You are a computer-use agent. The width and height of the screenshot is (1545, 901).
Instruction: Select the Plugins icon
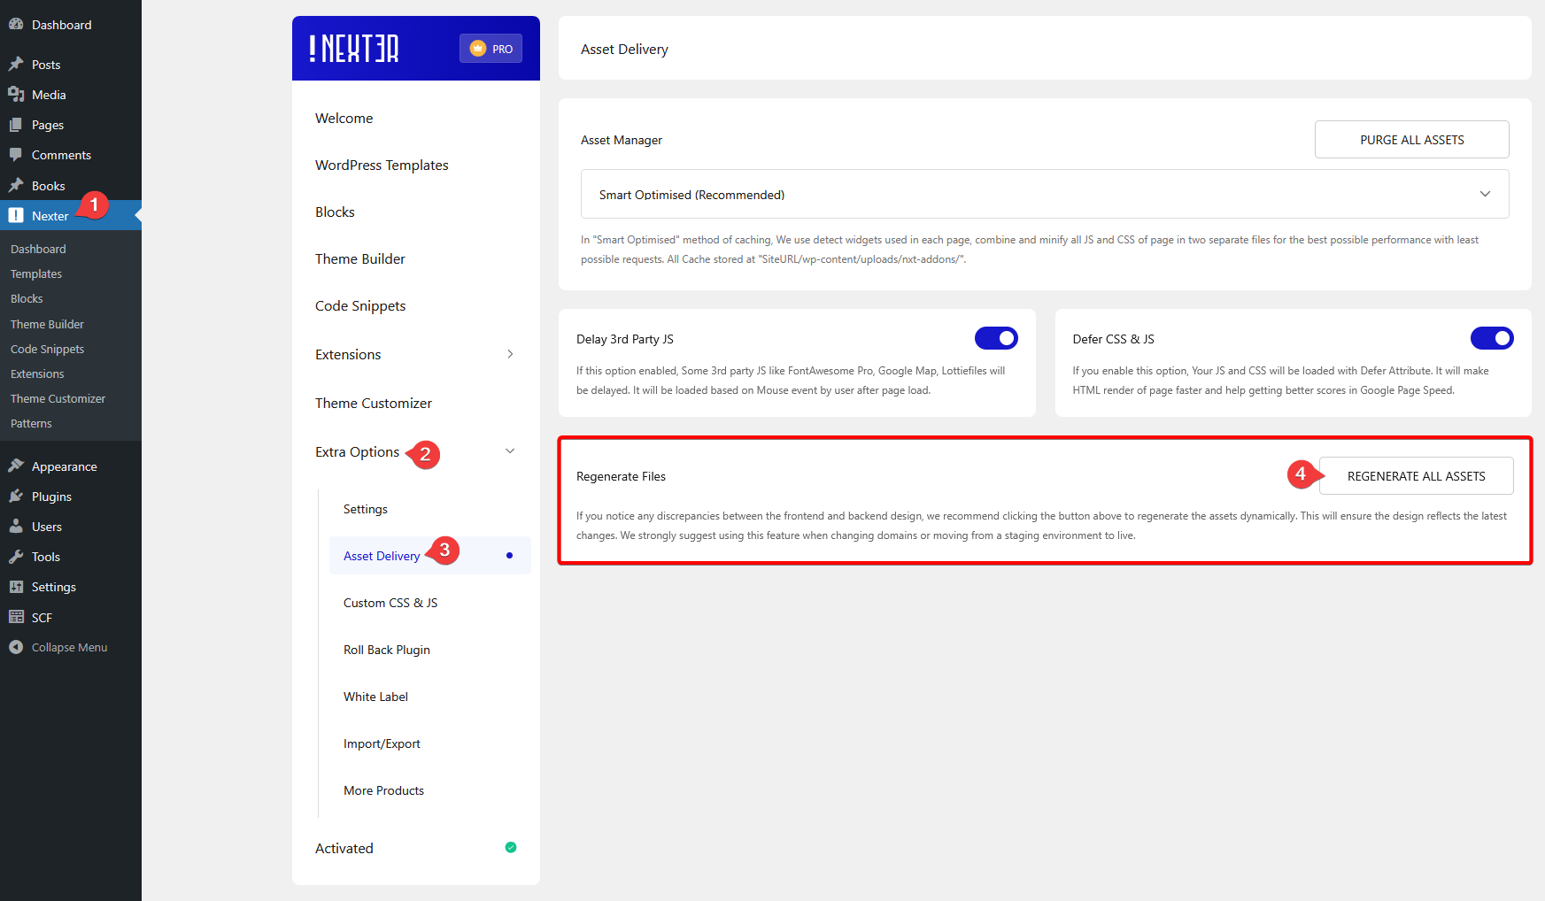[18, 496]
